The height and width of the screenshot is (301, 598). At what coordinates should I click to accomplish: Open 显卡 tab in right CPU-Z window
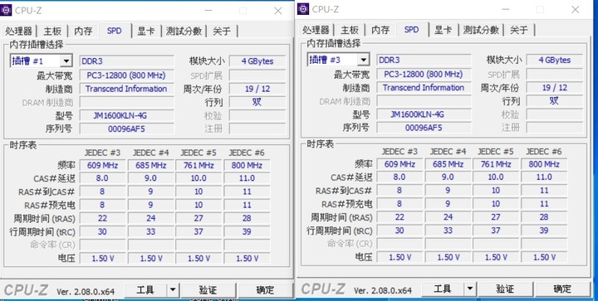(x=444, y=30)
